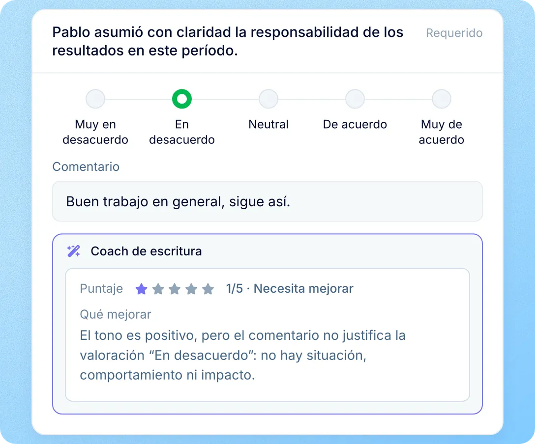Select the 'En desacuerdo' green radio option
This screenshot has width=535, height=444.
[x=182, y=99]
